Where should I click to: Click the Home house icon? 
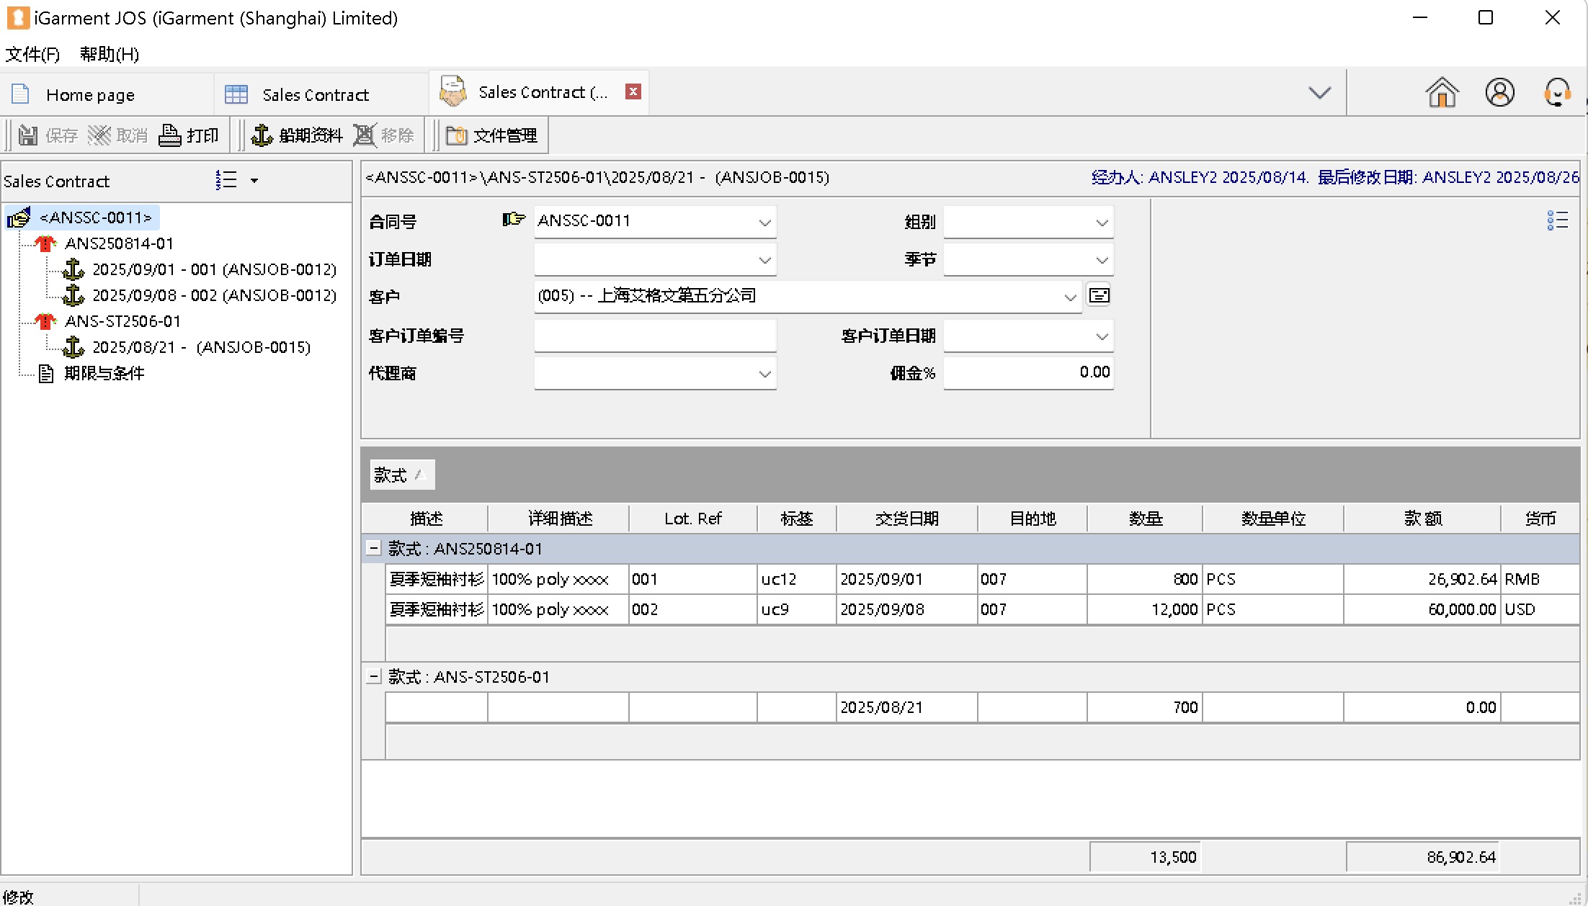pyautogui.click(x=1442, y=93)
